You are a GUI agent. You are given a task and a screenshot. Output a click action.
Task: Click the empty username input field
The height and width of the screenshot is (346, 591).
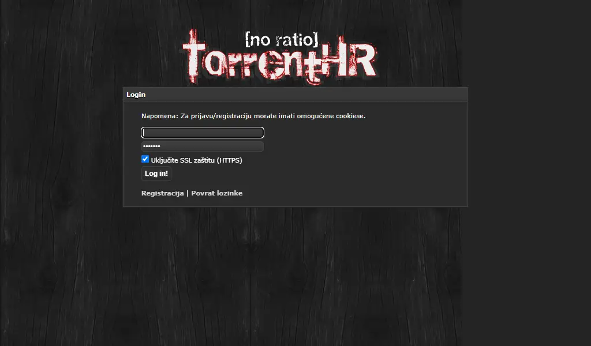click(x=203, y=133)
